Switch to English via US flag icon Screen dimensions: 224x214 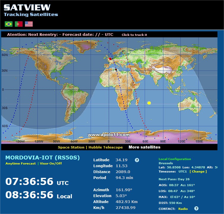(x=29, y=24)
